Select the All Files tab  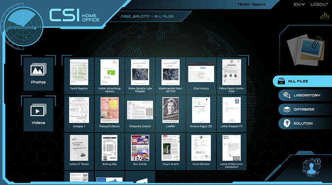[x=302, y=81]
